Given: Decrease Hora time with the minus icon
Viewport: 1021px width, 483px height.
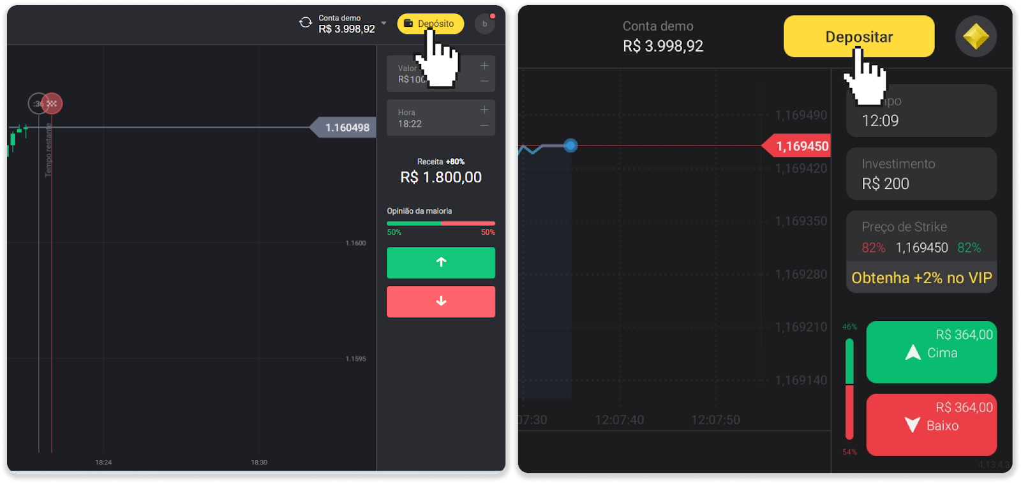Looking at the screenshot, I should click(x=484, y=125).
